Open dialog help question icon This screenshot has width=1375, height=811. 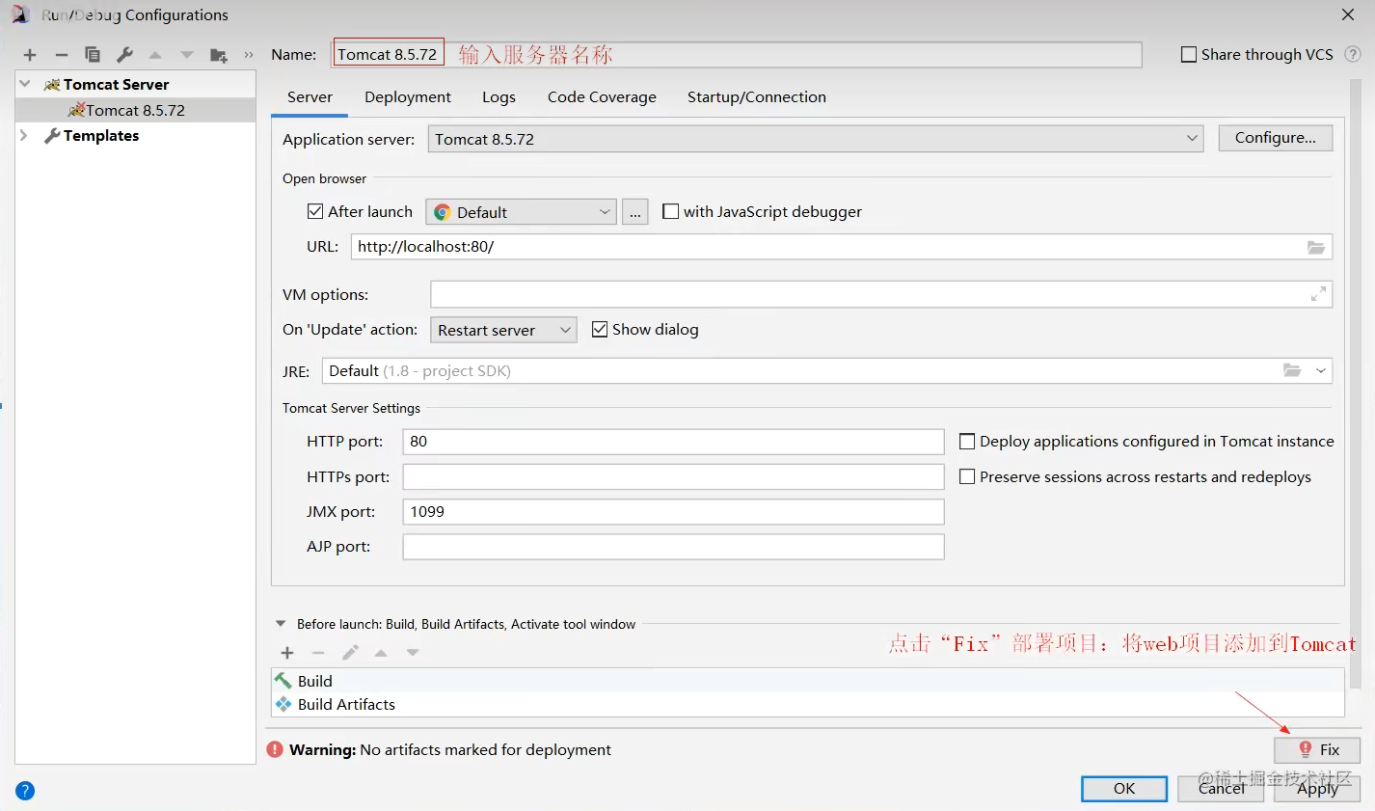[x=25, y=791]
